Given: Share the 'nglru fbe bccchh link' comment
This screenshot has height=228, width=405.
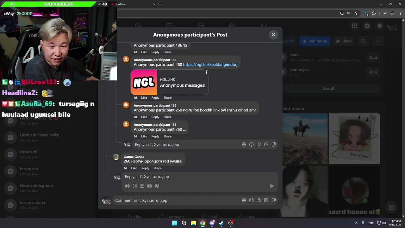Looking at the screenshot, I should point(167,117).
